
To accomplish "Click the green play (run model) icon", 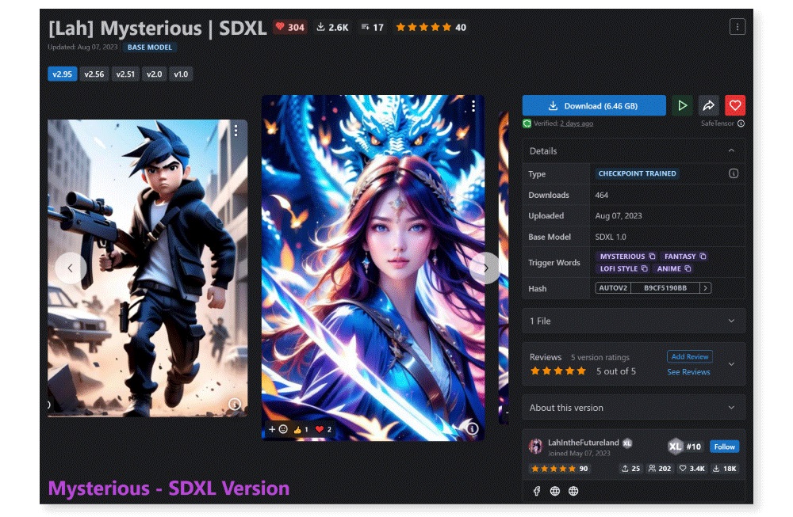I will click(x=682, y=105).
